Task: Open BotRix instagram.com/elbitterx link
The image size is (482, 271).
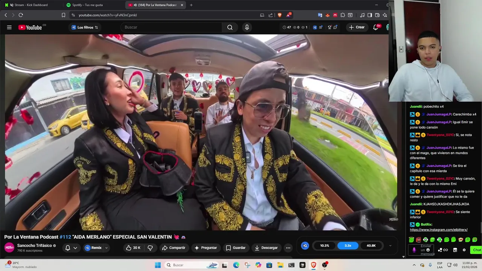Action: pyautogui.click(x=439, y=230)
